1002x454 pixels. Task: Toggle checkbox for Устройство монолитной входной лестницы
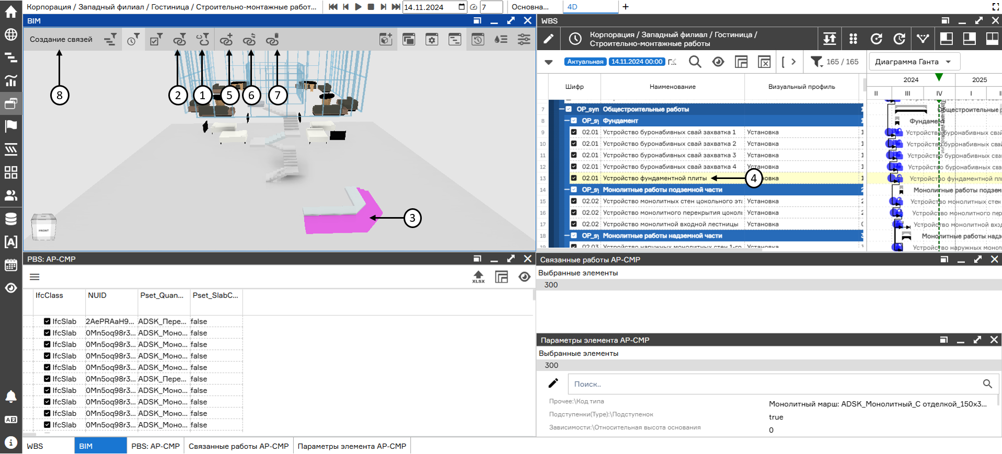[x=574, y=224]
